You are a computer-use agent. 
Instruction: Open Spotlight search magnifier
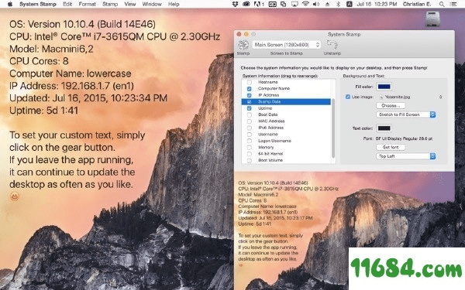point(442,4)
